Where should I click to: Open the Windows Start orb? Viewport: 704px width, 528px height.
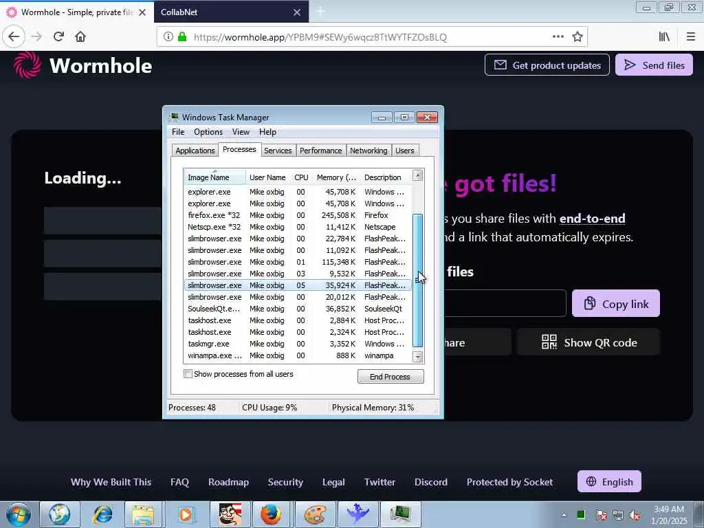click(x=19, y=514)
